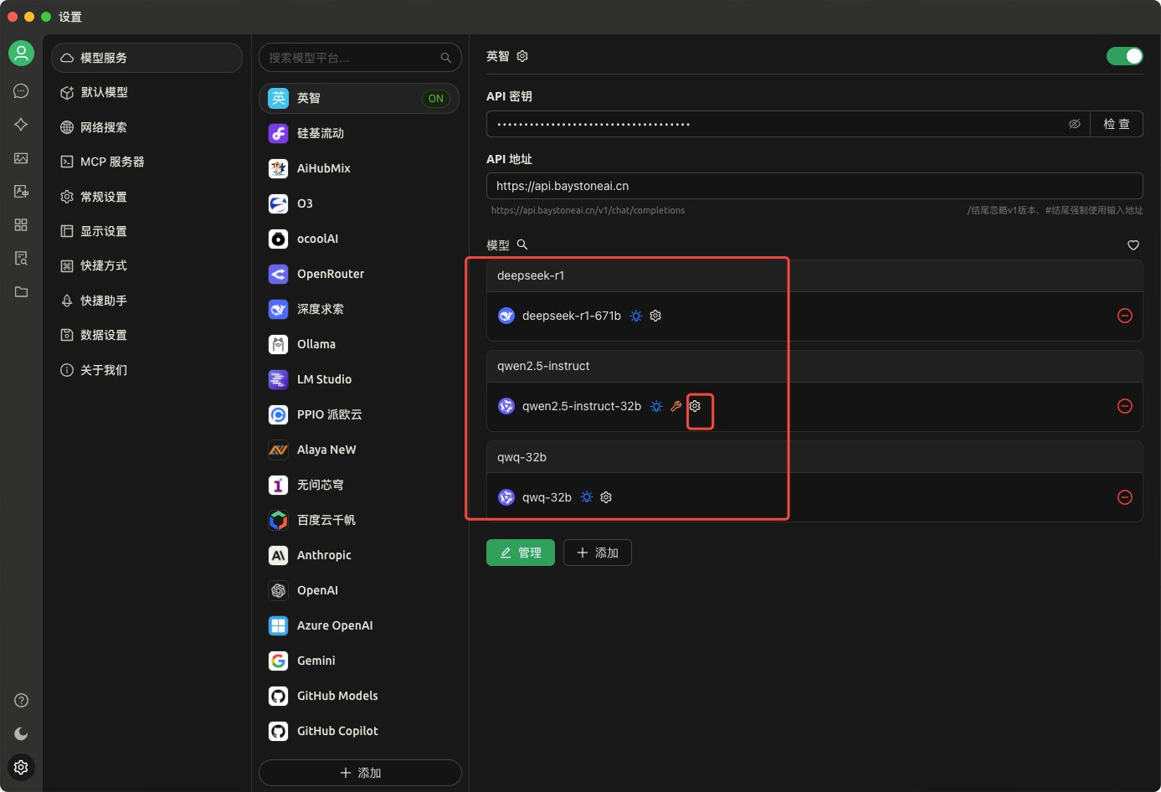Viewport: 1161px width, 792px height.
Task: Click the API 地址 input field
Action: coord(814,186)
